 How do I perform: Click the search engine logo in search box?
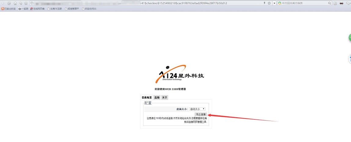coord(280,3)
